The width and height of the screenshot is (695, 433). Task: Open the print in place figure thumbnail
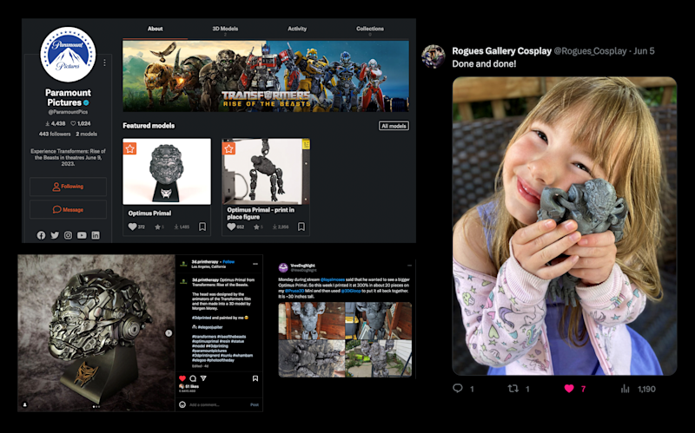[x=266, y=171]
